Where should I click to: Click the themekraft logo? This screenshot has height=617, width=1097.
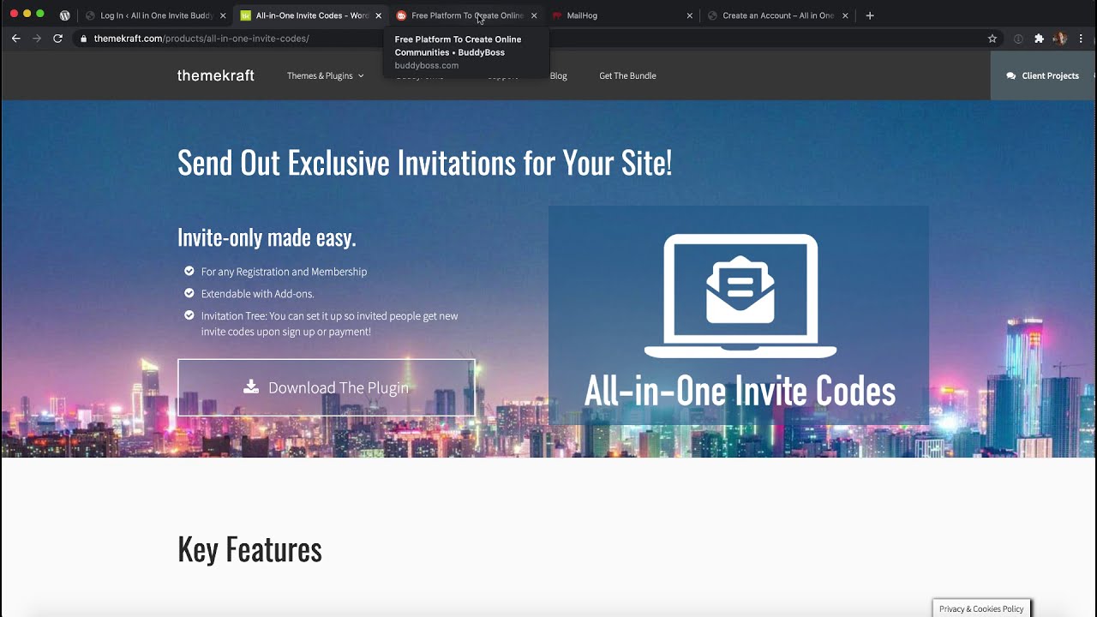pos(215,75)
